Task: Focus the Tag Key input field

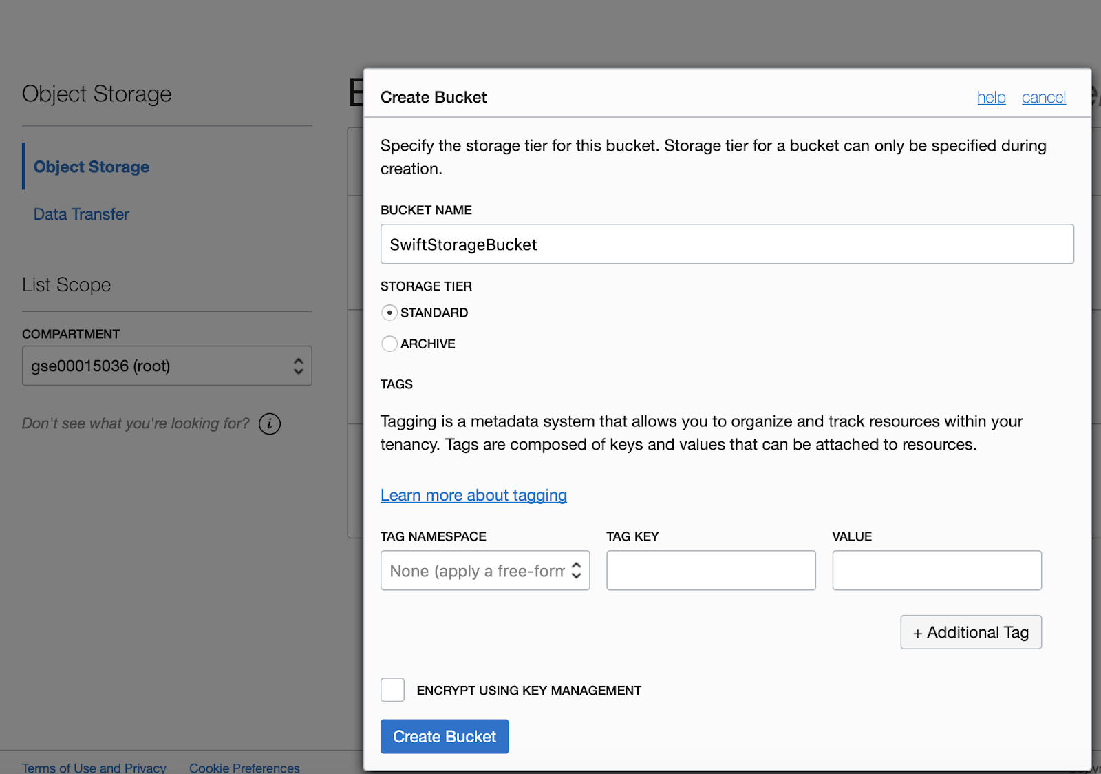Action: click(711, 571)
